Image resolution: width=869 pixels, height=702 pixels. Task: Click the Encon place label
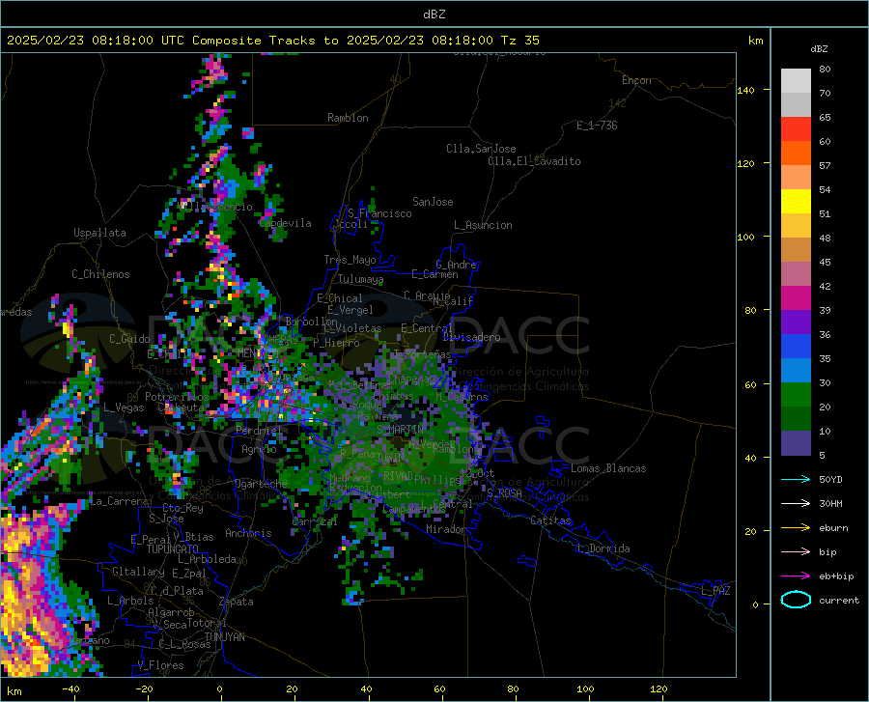[x=636, y=80]
